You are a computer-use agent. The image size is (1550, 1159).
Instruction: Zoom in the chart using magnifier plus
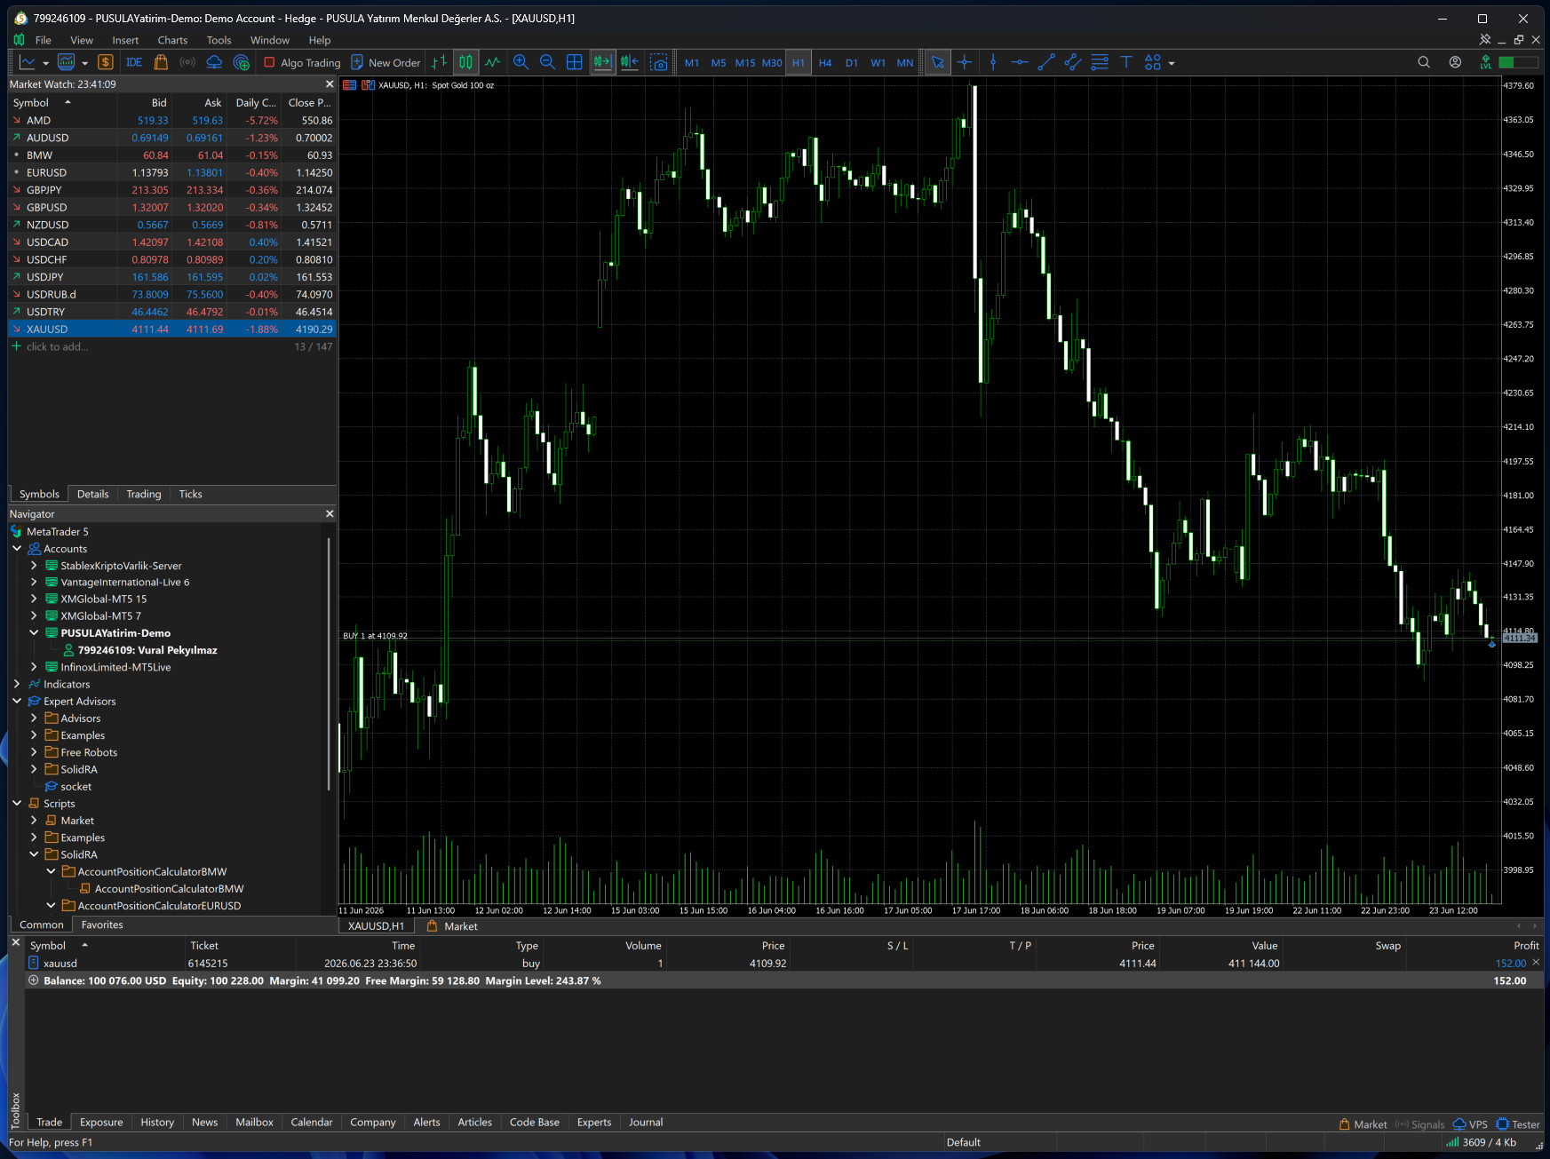pos(521,62)
